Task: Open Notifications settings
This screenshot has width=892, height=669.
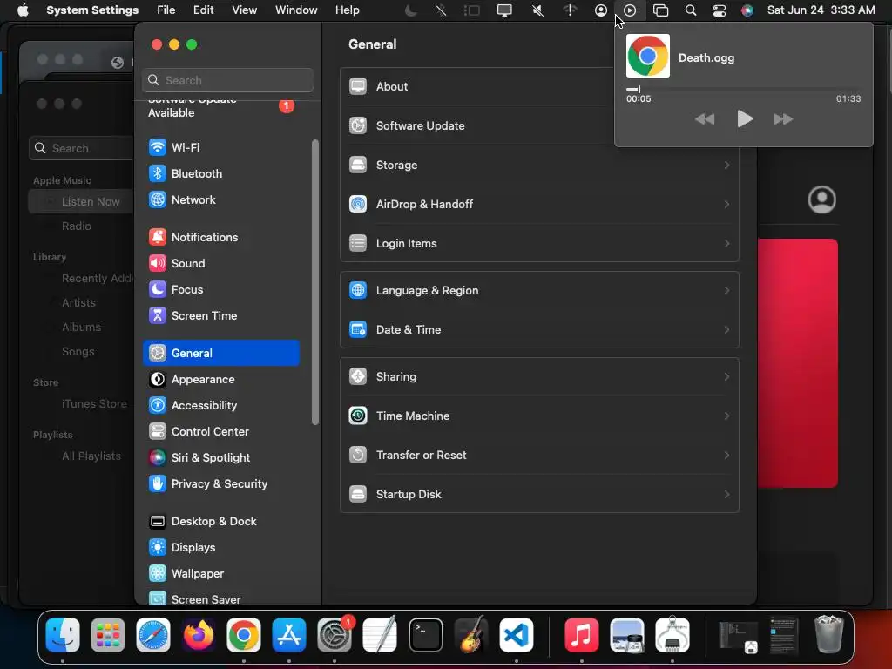Action: 220,237
